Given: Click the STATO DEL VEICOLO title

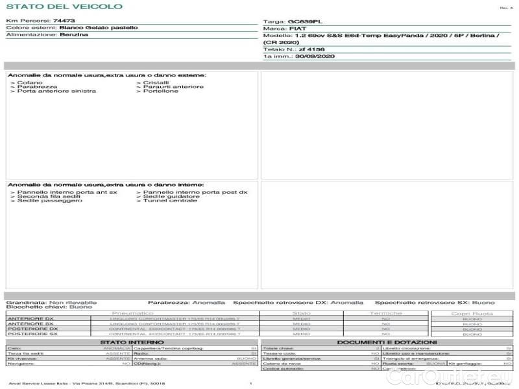Looking at the screenshot, I should coord(64,6).
